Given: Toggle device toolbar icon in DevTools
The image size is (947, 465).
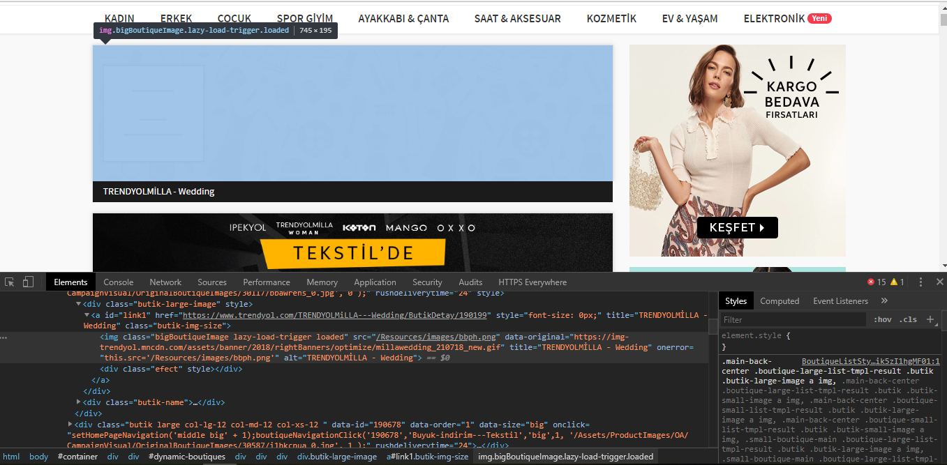Looking at the screenshot, I should 28,282.
